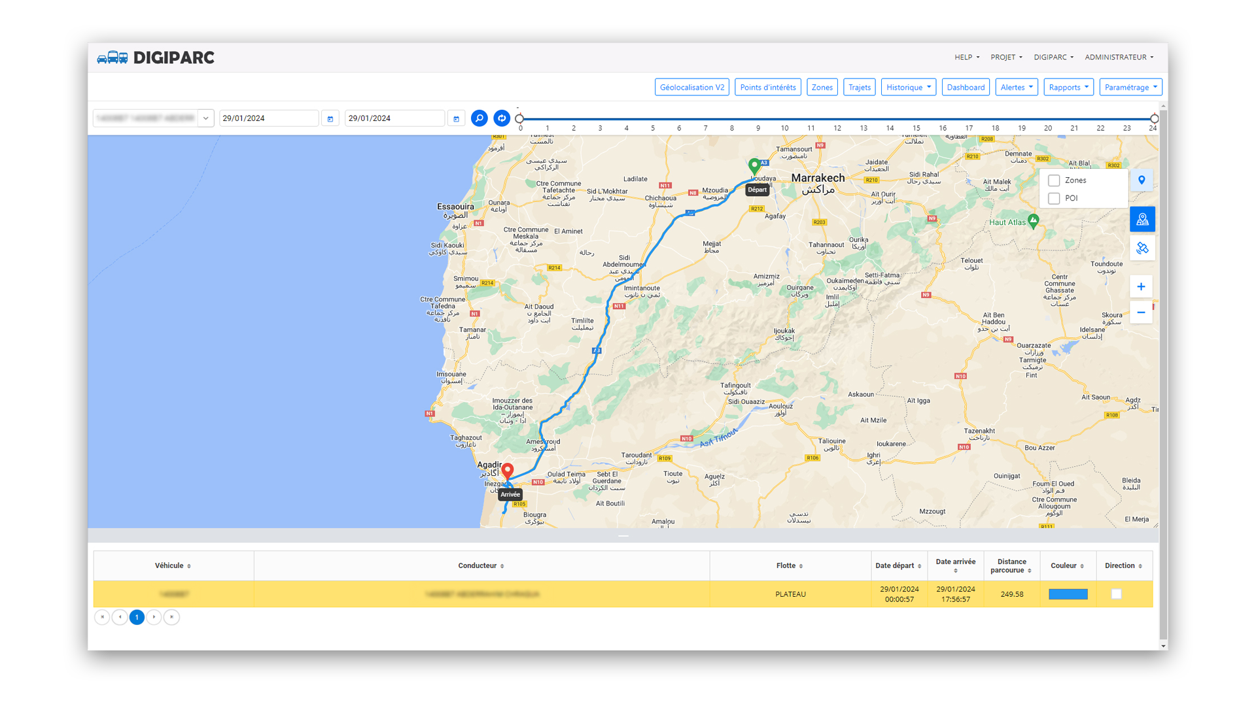Click the start date input field
This screenshot has width=1256, height=706.
click(x=269, y=118)
